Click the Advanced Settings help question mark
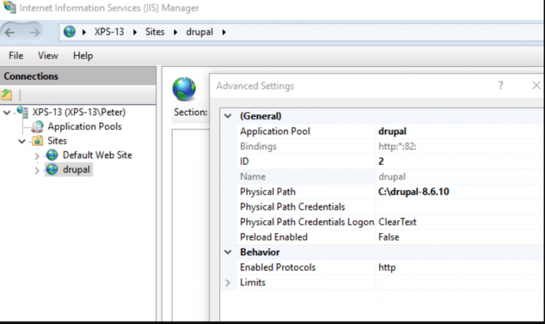 tap(500, 85)
